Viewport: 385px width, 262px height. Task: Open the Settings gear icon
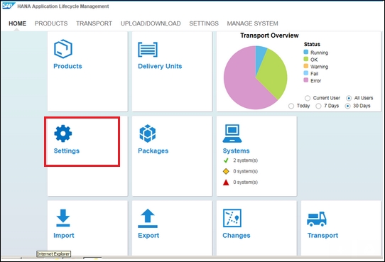(x=63, y=133)
